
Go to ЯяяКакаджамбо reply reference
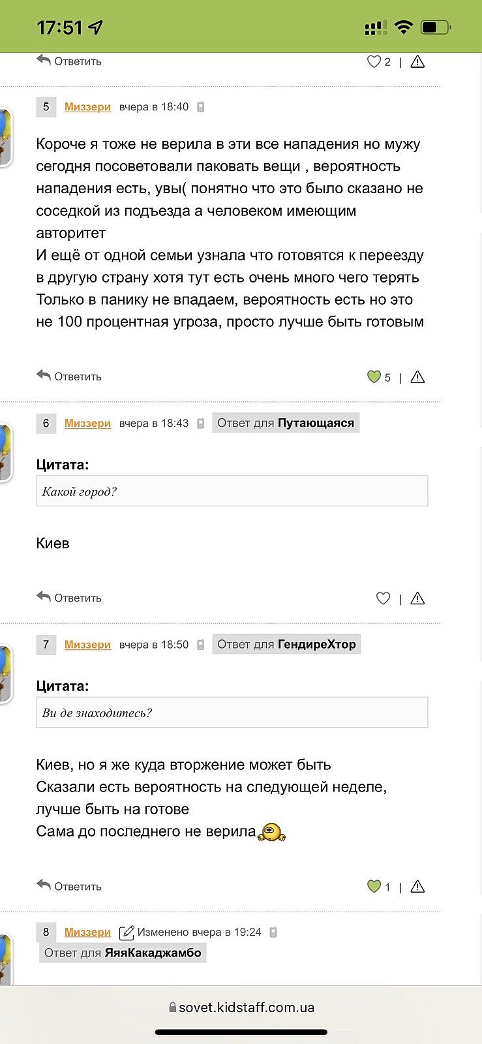pyautogui.click(x=123, y=953)
